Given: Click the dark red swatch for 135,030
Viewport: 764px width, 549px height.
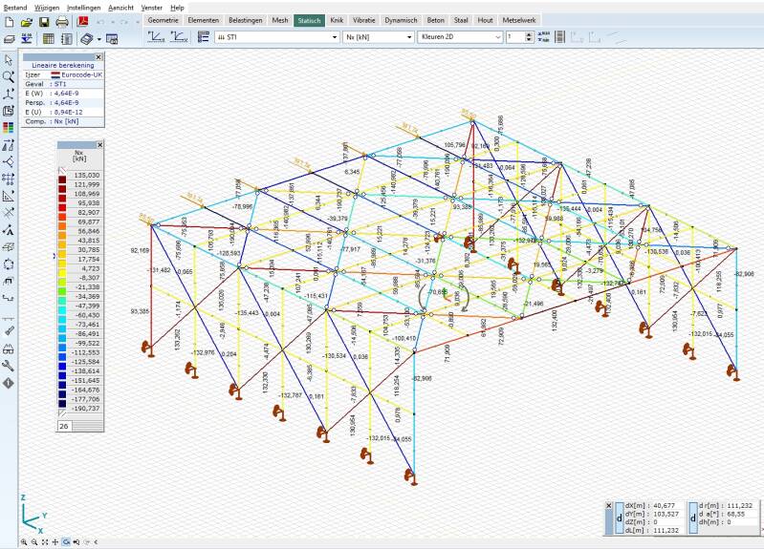Looking at the screenshot, I should [x=62, y=179].
